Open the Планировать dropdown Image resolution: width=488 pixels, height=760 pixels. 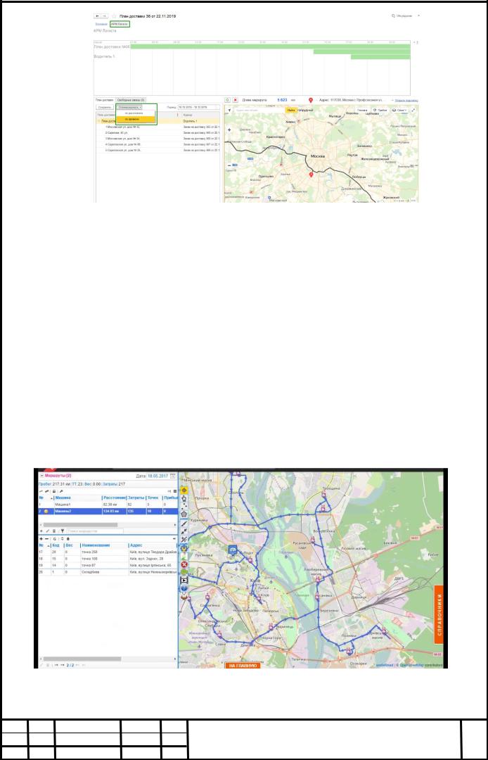point(130,107)
